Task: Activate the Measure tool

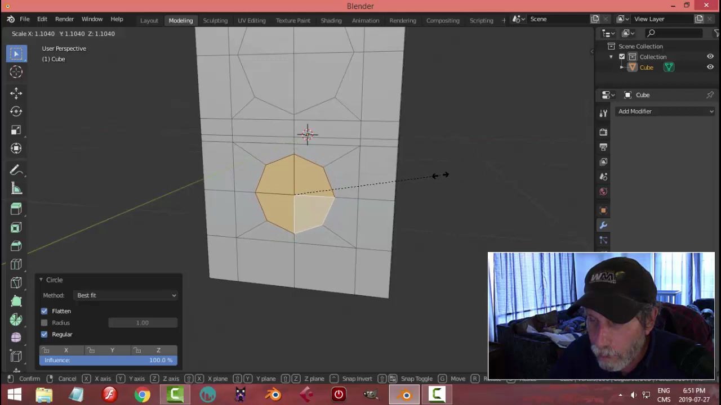Action: coord(16,188)
